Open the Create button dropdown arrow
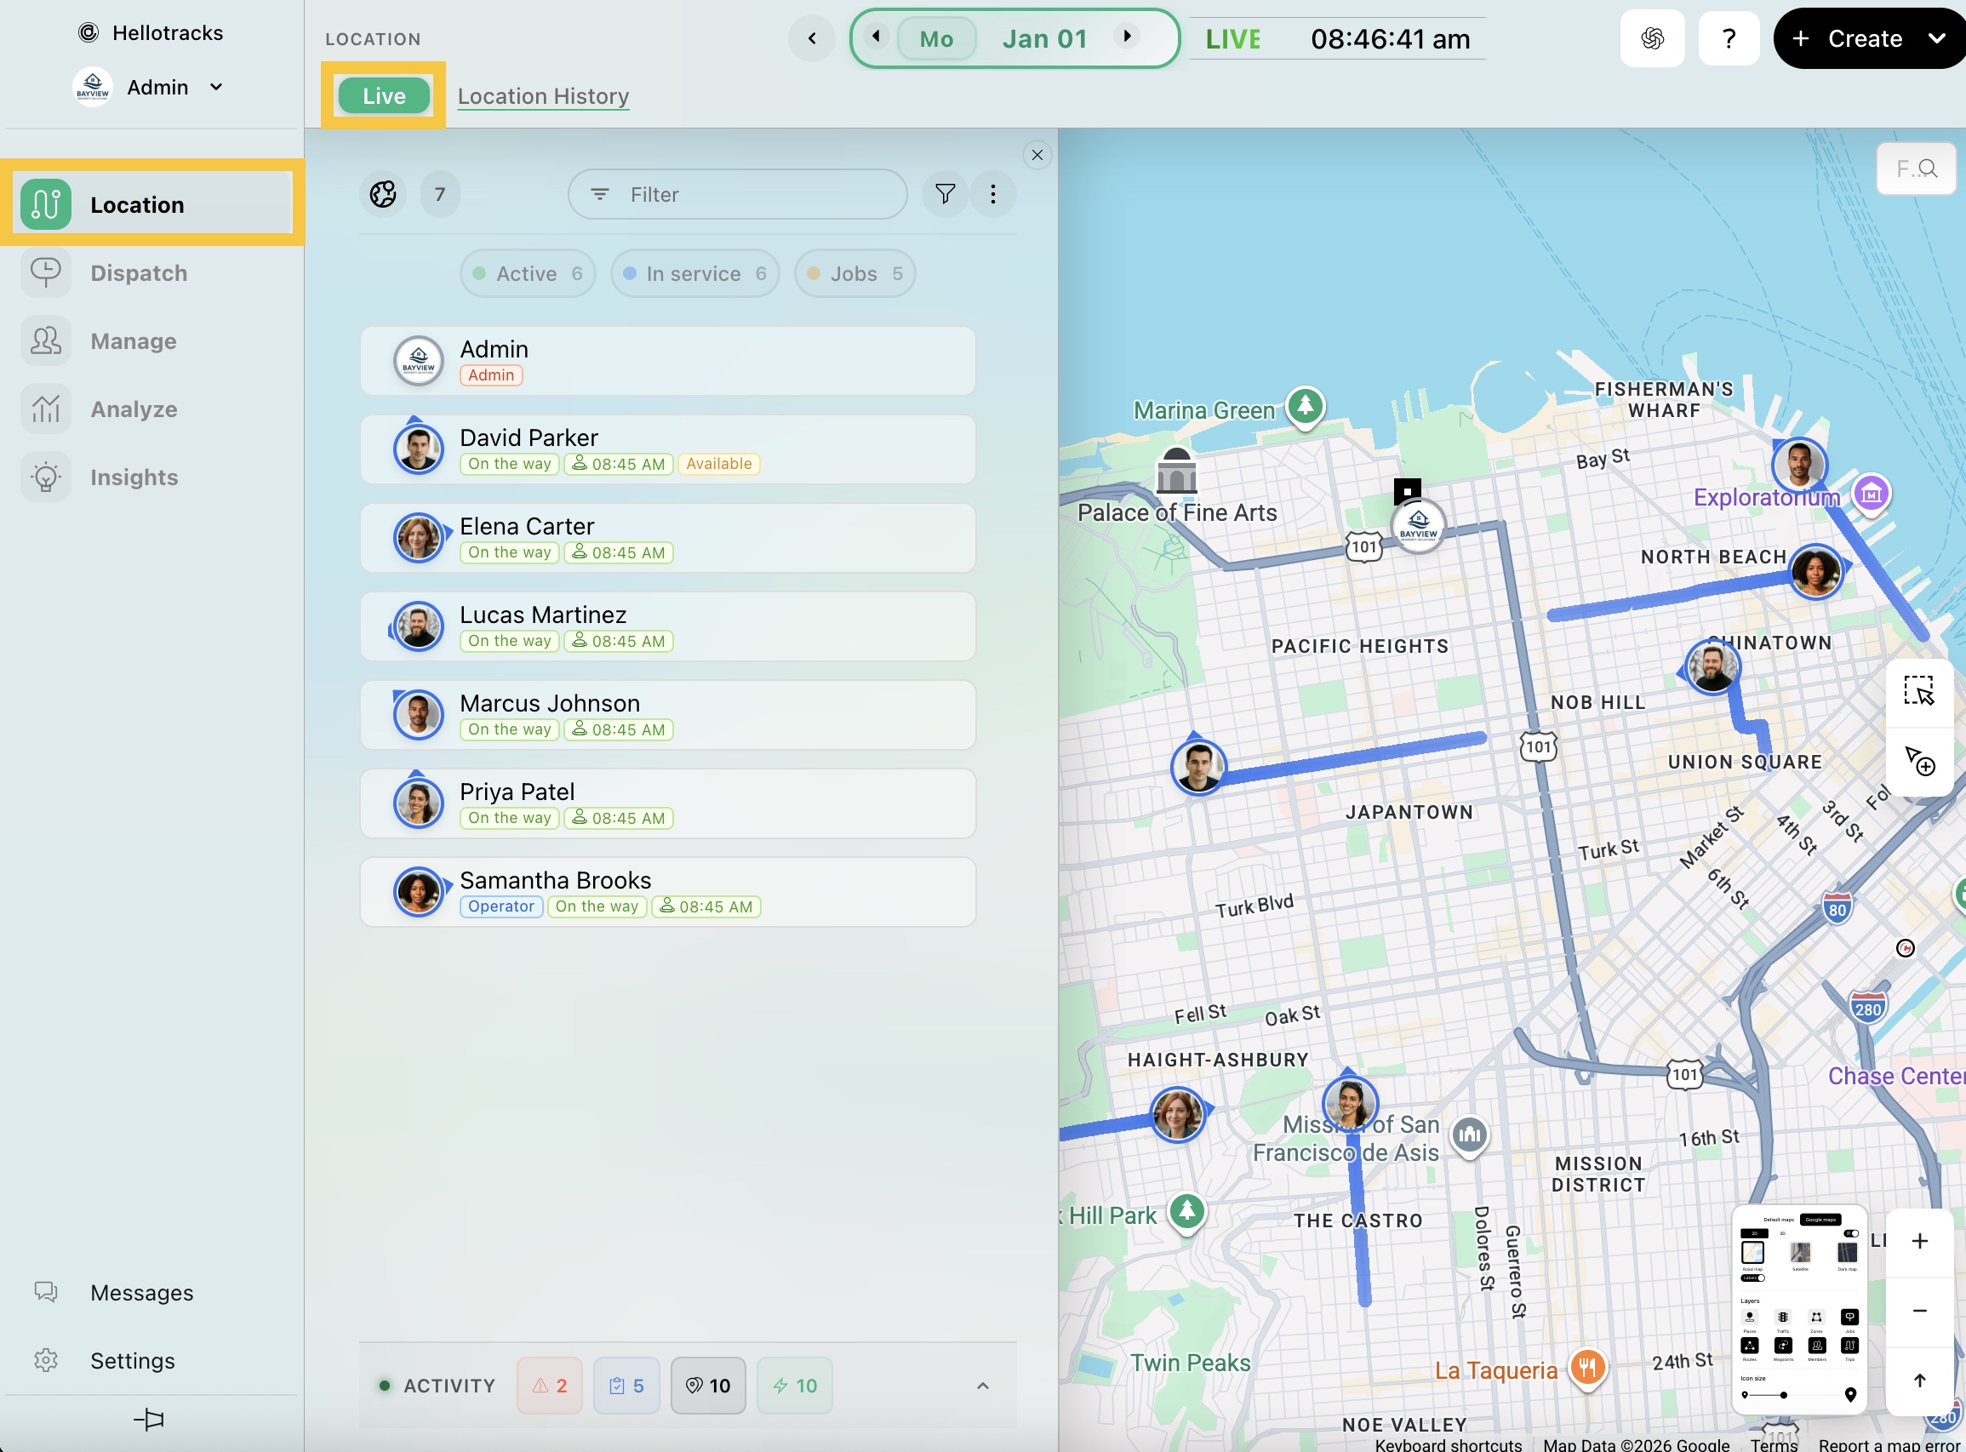The height and width of the screenshot is (1452, 1966). click(1936, 38)
